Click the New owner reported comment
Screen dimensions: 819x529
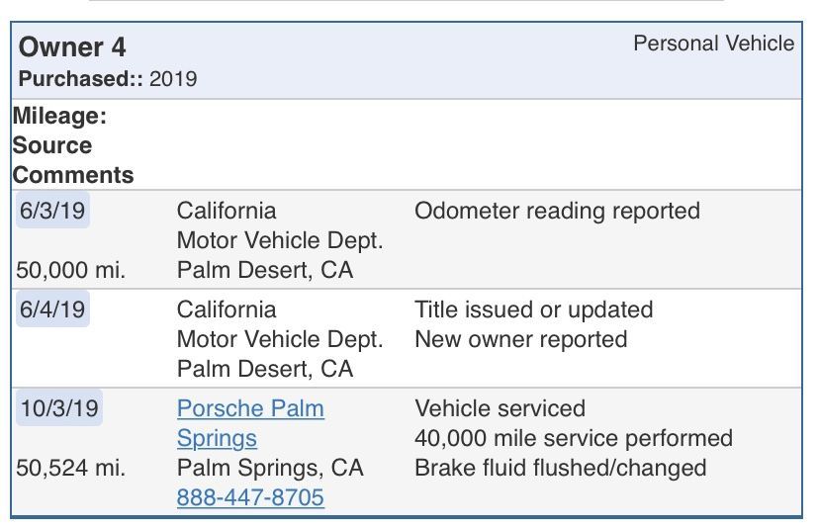pyautogui.click(x=520, y=339)
